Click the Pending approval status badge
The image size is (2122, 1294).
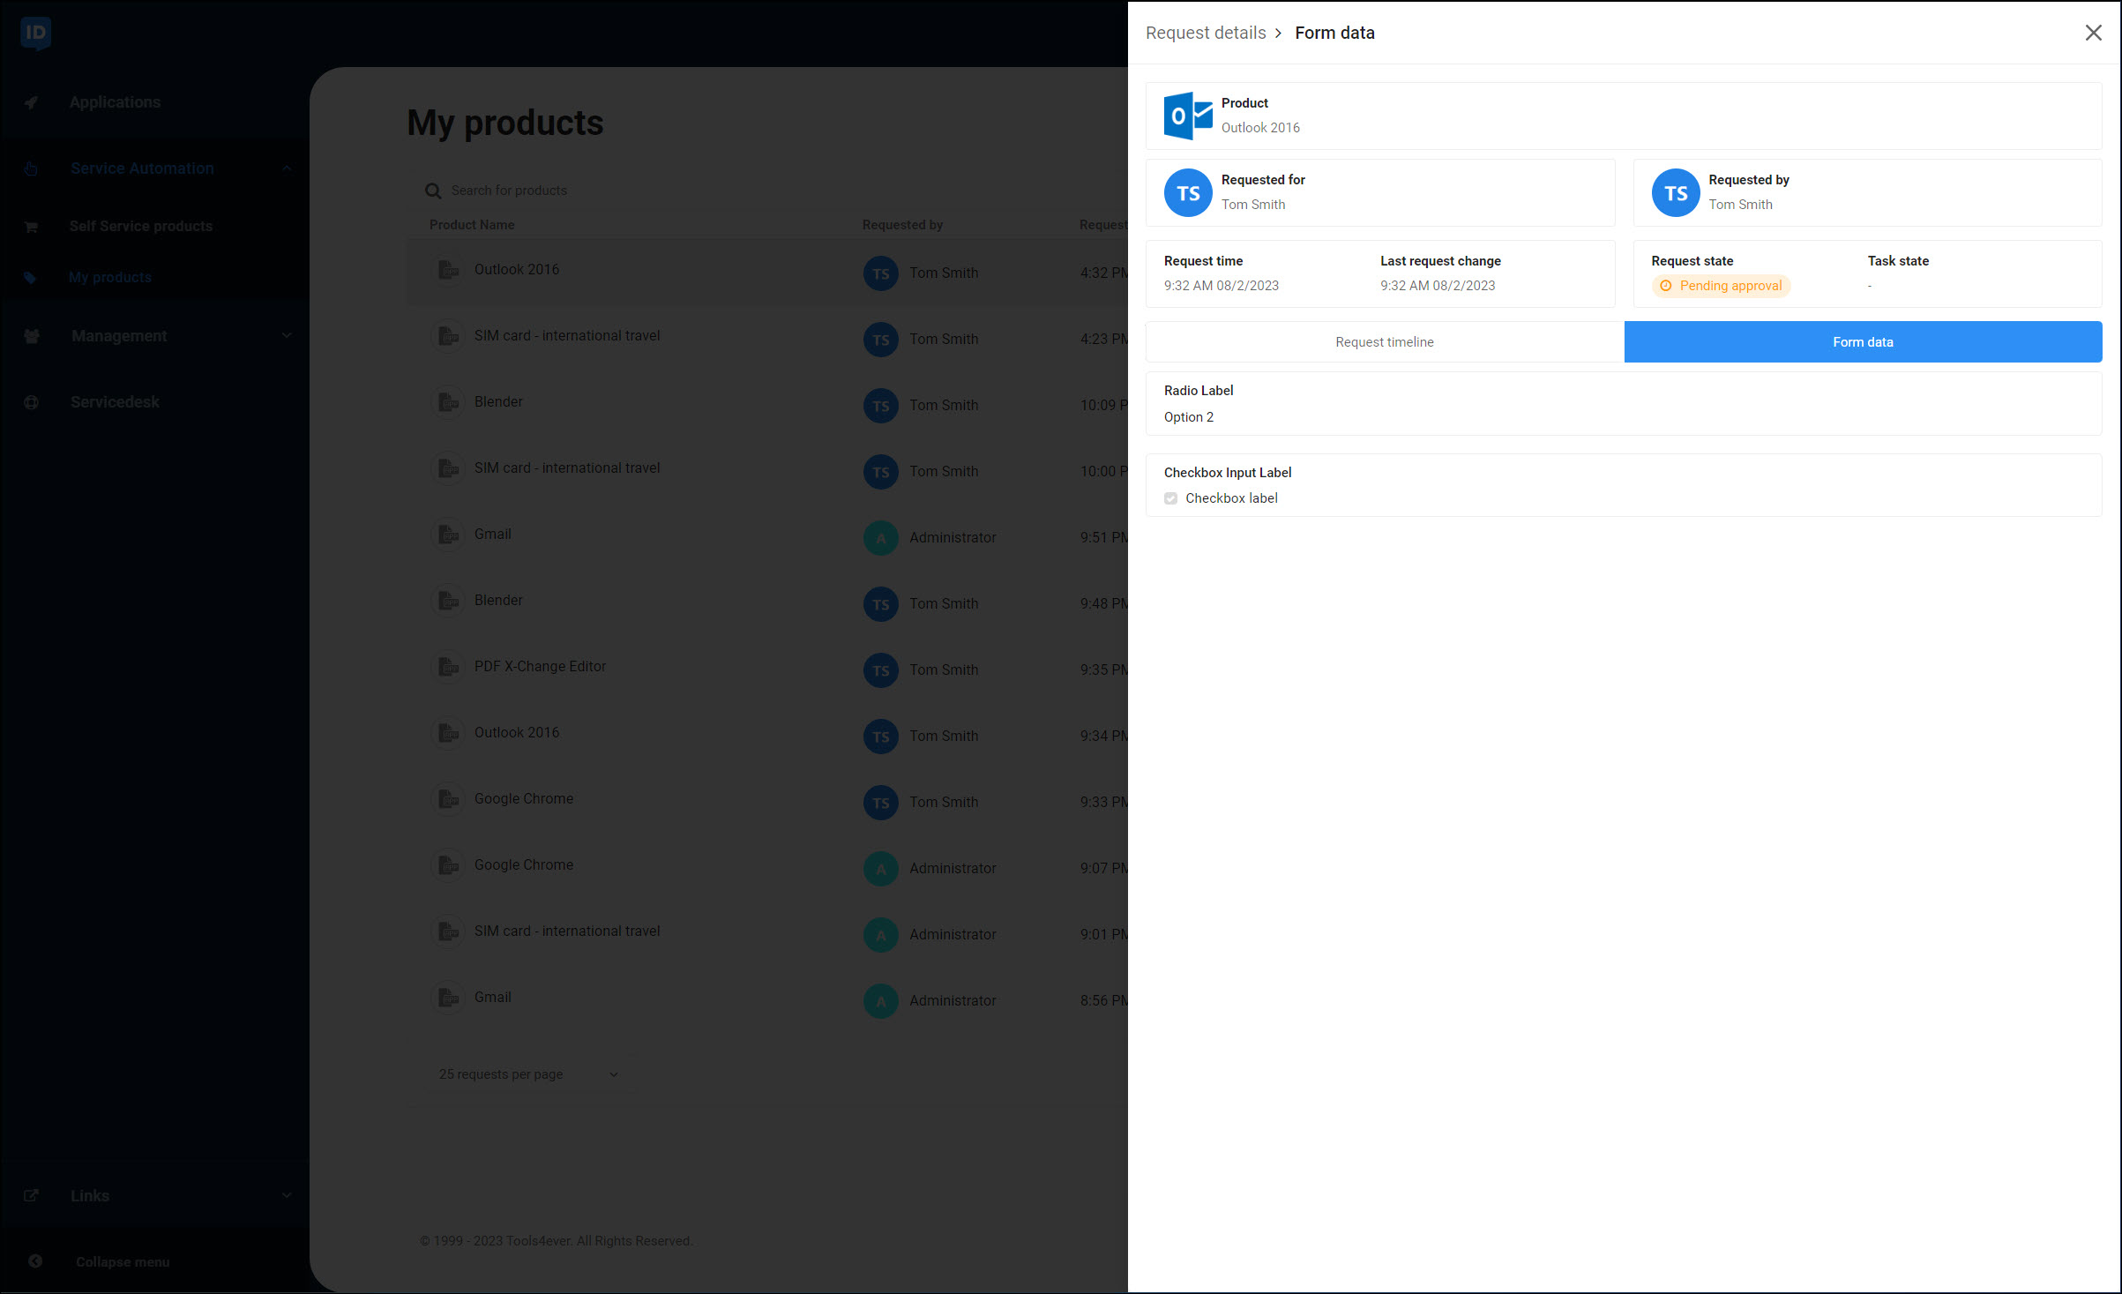click(1721, 286)
